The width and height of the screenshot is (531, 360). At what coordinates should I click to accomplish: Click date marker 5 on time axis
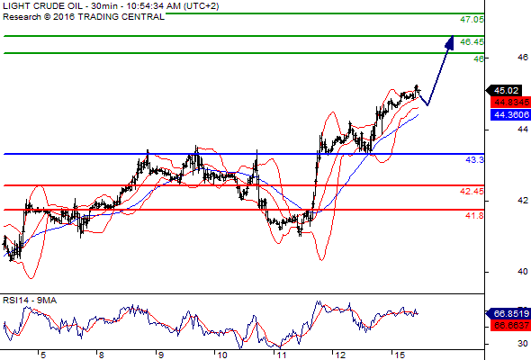42,355
